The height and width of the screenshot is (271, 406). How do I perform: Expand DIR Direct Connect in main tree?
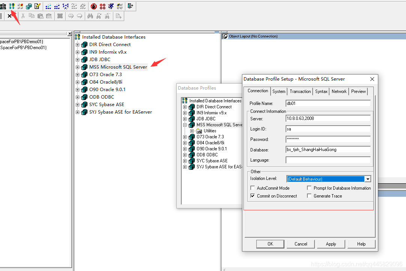[77, 45]
